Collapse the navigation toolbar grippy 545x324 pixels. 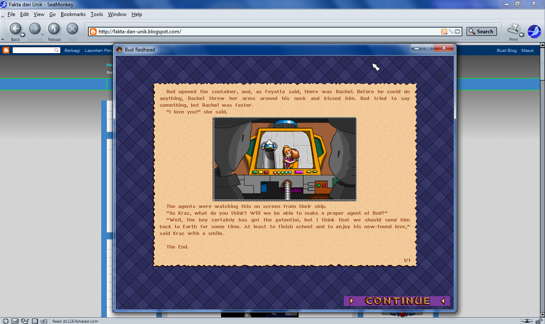(3, 31)
